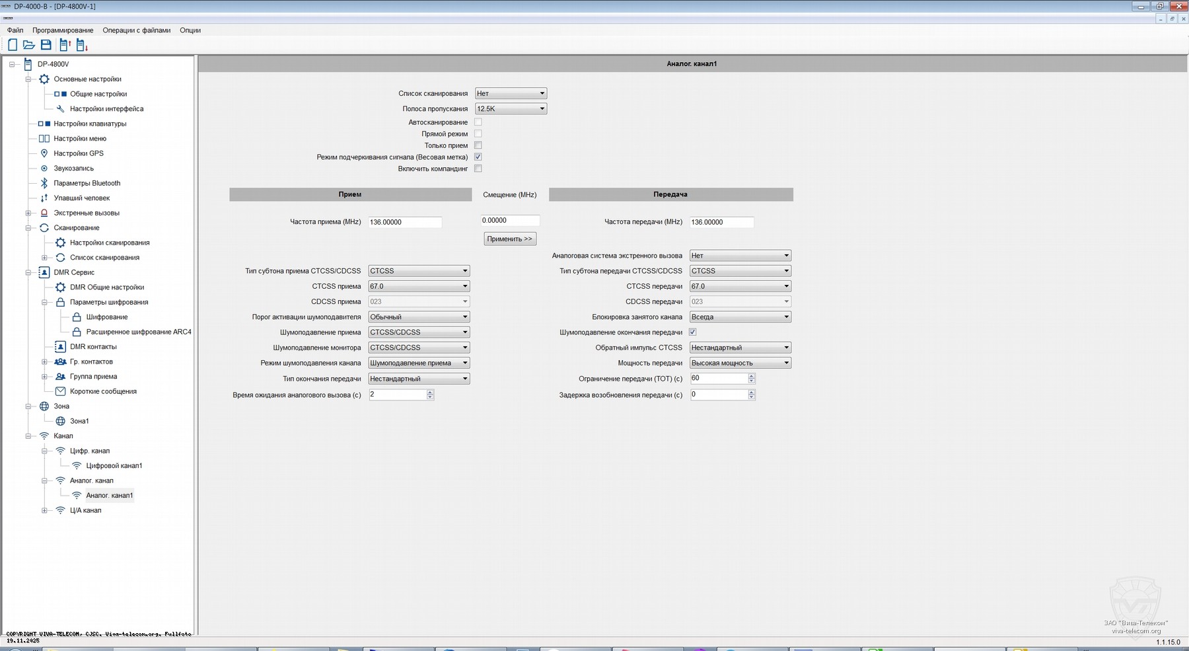Increase the Ограничение передачи (TOT) value
The width and height of the screenshot is (1189, 651).
pos(752,375)
